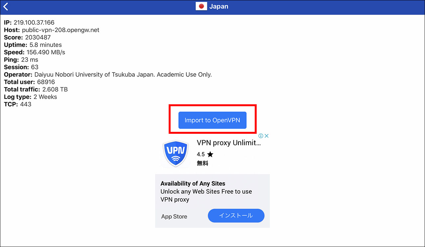Click the 無料 price label in ad
The height and width of the screenshot is (247, 425).
[x=203, y=163]
